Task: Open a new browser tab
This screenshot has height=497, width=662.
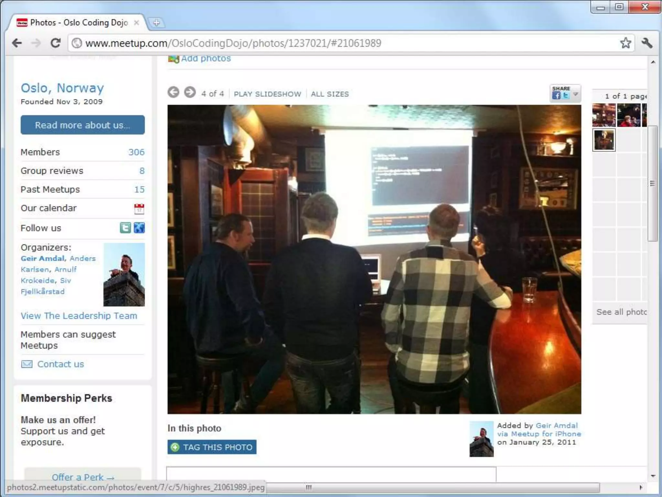Action: tap(156, 23)
